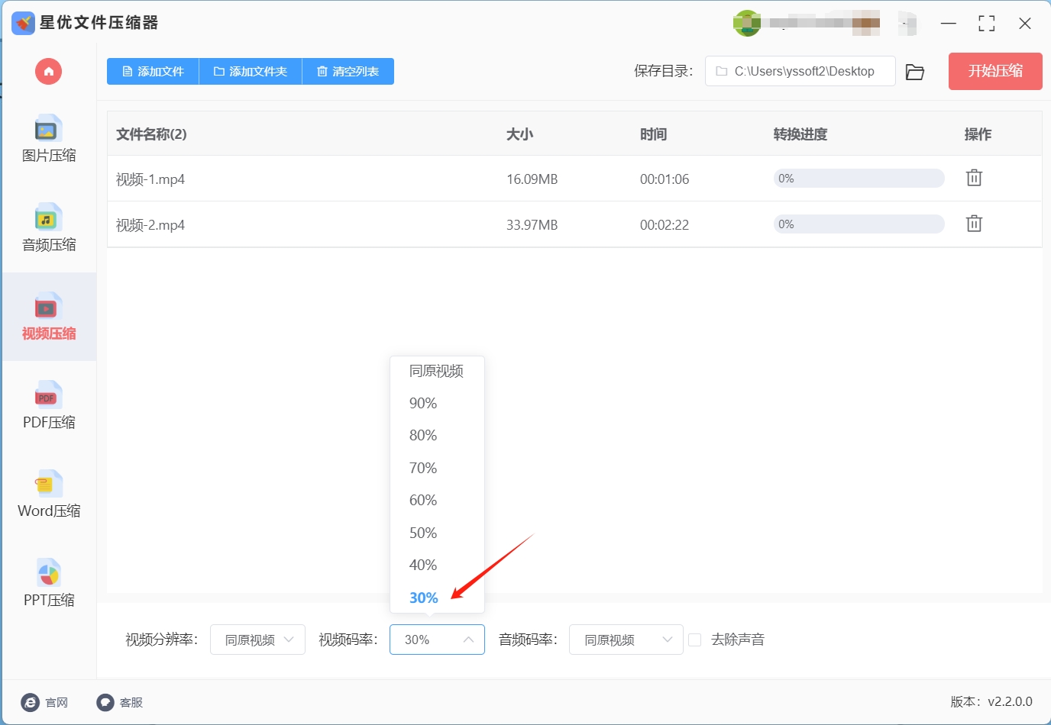Open the Word压缩 section
This screenshot has width=1051, height=725.
[49, 495]
